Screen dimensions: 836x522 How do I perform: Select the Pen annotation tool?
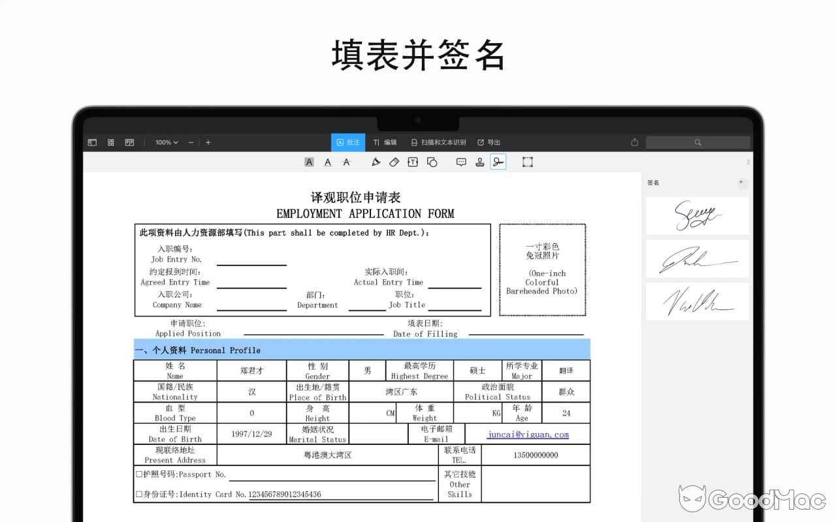tap(376, 162)
